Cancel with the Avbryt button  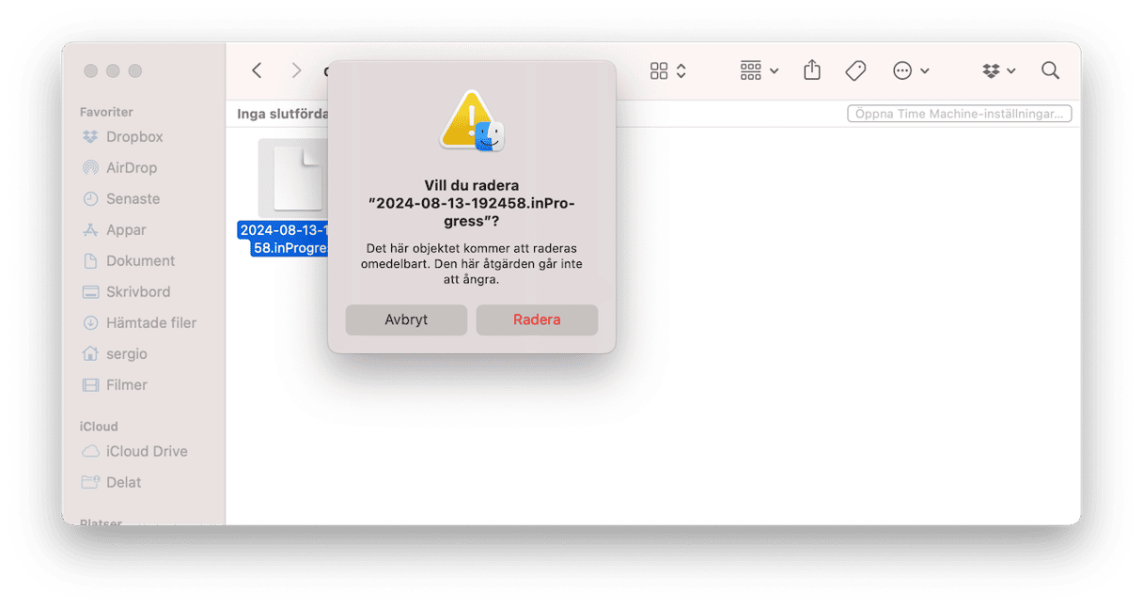tap(406, 319)
